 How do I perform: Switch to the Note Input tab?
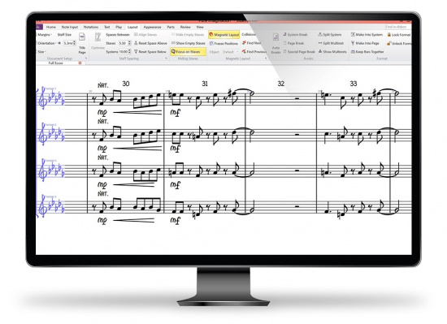70,27
